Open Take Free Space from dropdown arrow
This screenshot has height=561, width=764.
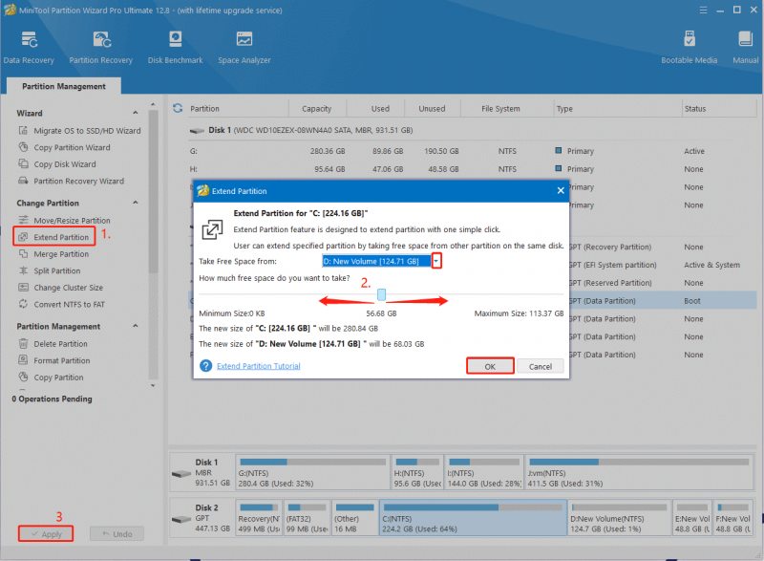[436, 261]
